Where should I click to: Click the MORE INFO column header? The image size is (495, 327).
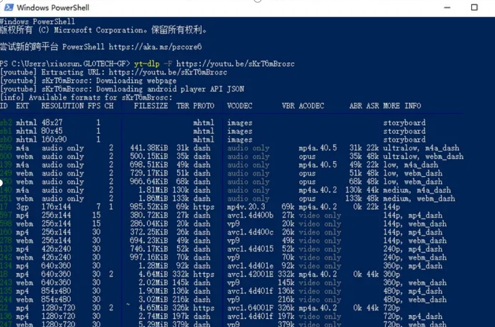pos(402,106)
